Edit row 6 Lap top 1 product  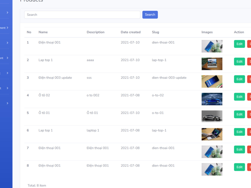pyautogui.click(x=239, y=132)
